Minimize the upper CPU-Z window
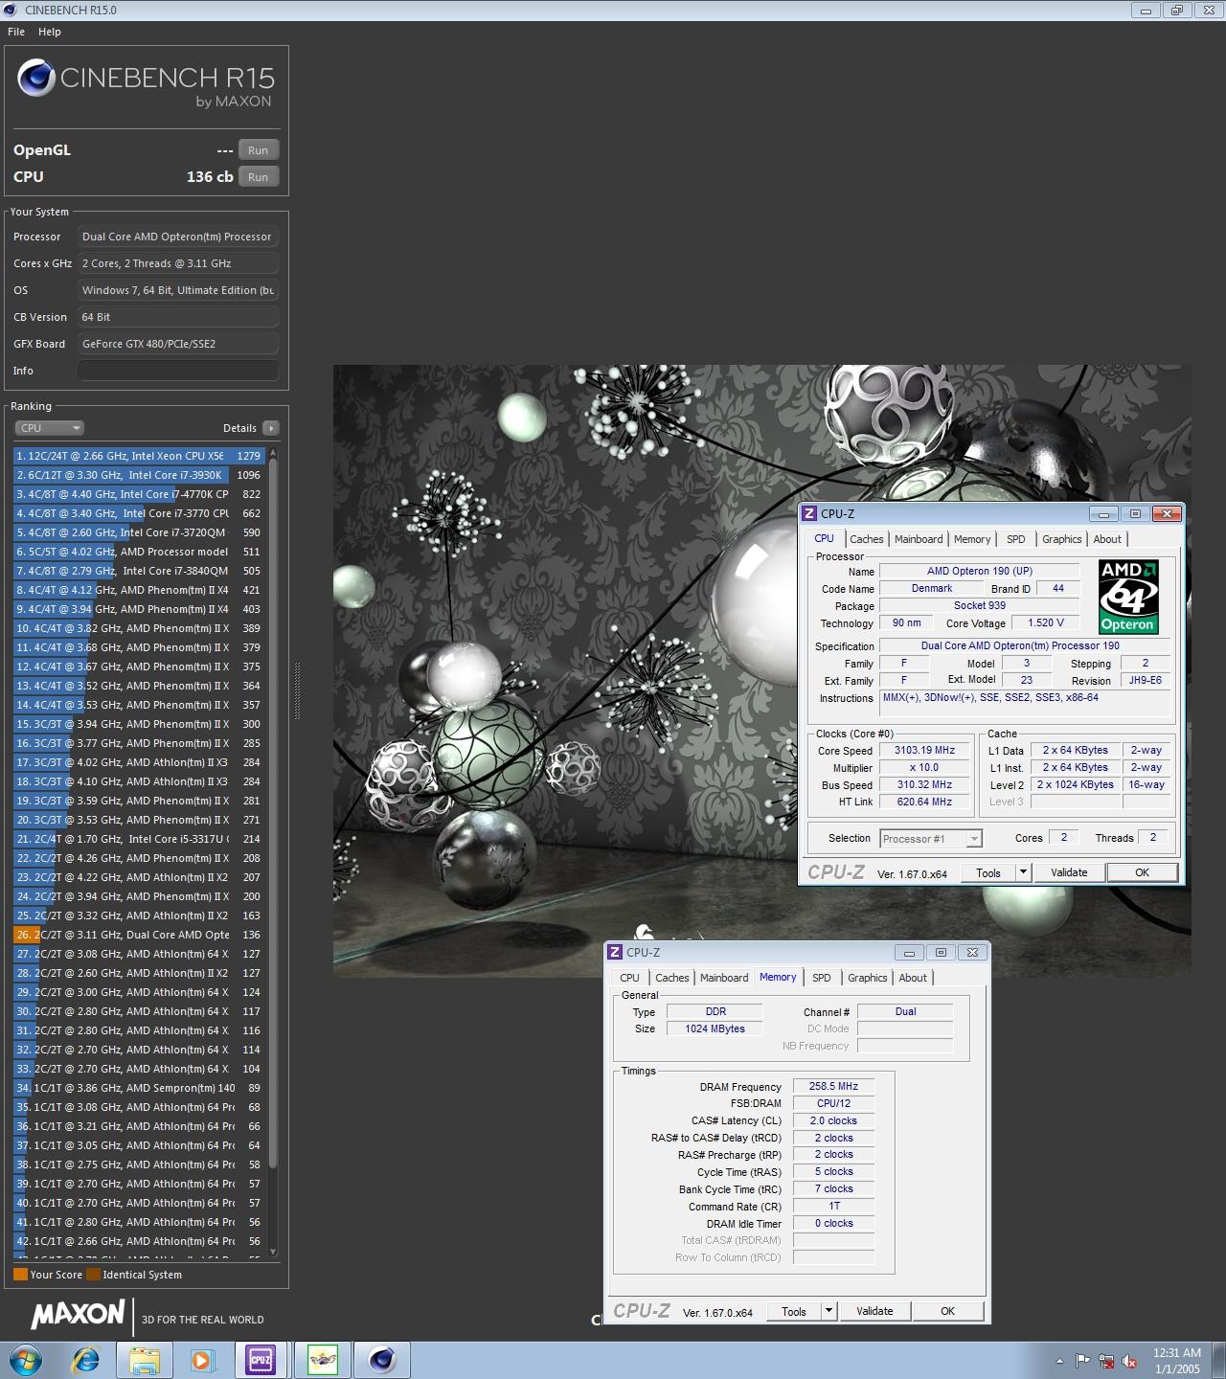The image size is (1226, 1379). pos(1103,514)
